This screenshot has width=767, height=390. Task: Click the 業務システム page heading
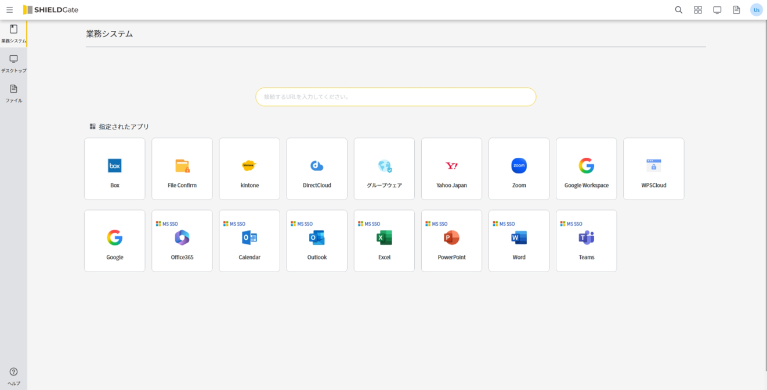point(110,34)
